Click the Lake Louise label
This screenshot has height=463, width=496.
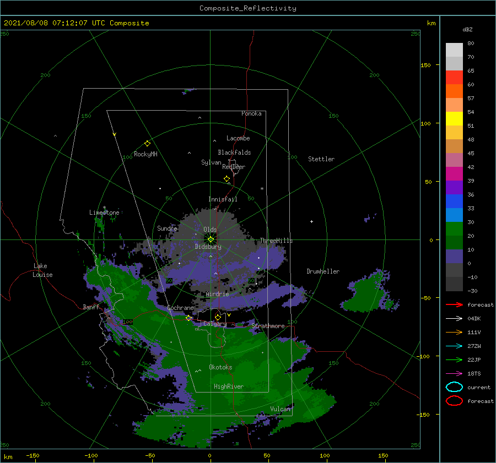pos(42,270)
